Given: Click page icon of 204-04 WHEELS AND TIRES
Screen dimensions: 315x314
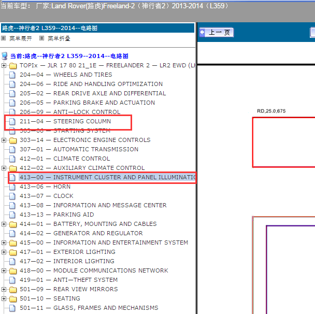Looking at the screenshot, I should click(12, 75).
